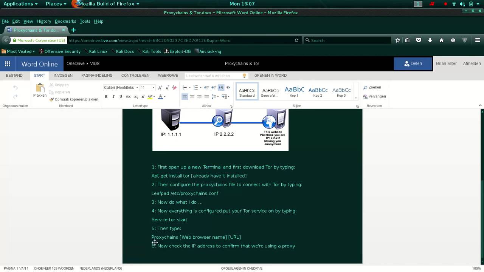Switch to the PAGINA-INDELING tab

97,76
